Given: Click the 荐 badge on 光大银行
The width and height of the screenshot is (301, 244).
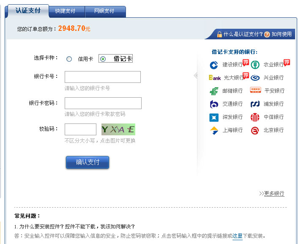Looking at the screenshot, I should 246,75.
